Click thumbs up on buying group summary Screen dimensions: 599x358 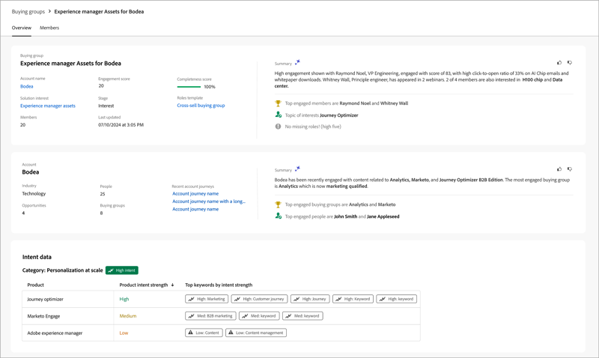click(x=559, y=63)
